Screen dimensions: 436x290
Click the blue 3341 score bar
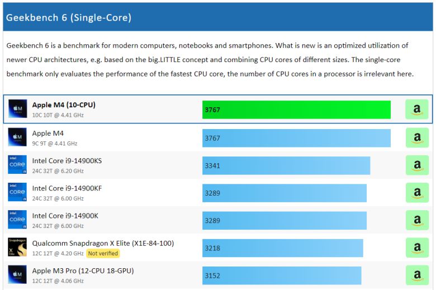[286, 165]
